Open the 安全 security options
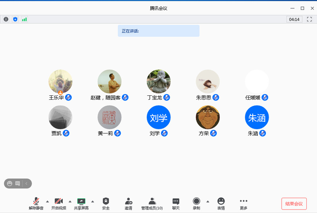This screenshot has height=213, width=317. [x=106, y=203]
